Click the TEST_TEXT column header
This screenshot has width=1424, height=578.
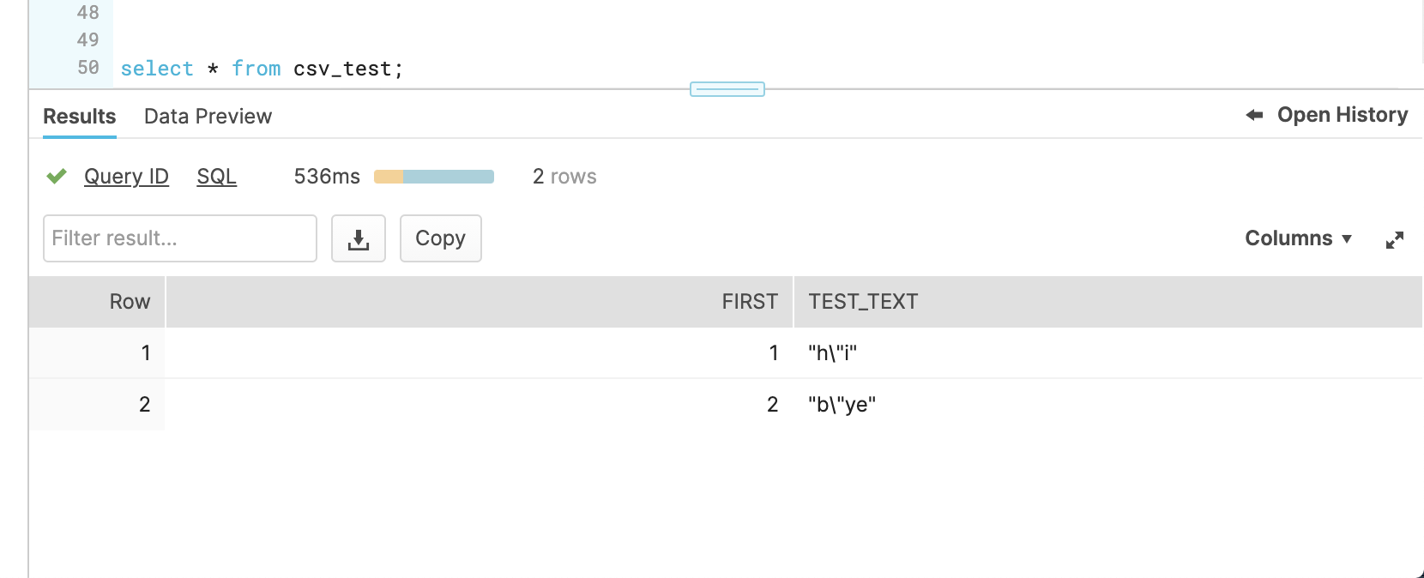[x=863, y=302]
